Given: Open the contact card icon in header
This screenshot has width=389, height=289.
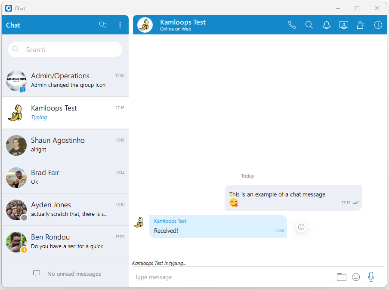Looking at the screenshot, I should (344, 25).
